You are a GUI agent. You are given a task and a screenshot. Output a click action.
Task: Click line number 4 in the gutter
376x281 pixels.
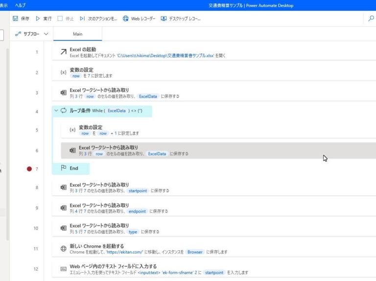[37, 111]
